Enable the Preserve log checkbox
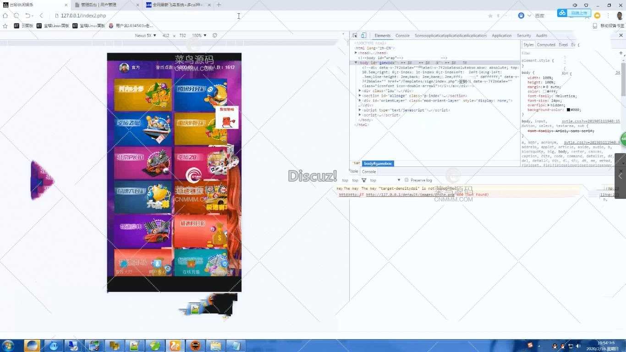 [406, 180]
